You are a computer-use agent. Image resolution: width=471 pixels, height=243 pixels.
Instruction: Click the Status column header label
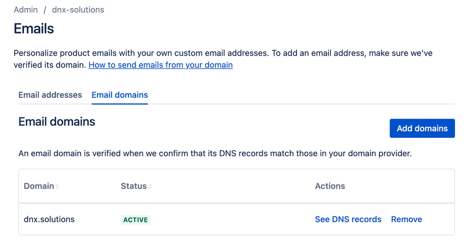[133, 186]
